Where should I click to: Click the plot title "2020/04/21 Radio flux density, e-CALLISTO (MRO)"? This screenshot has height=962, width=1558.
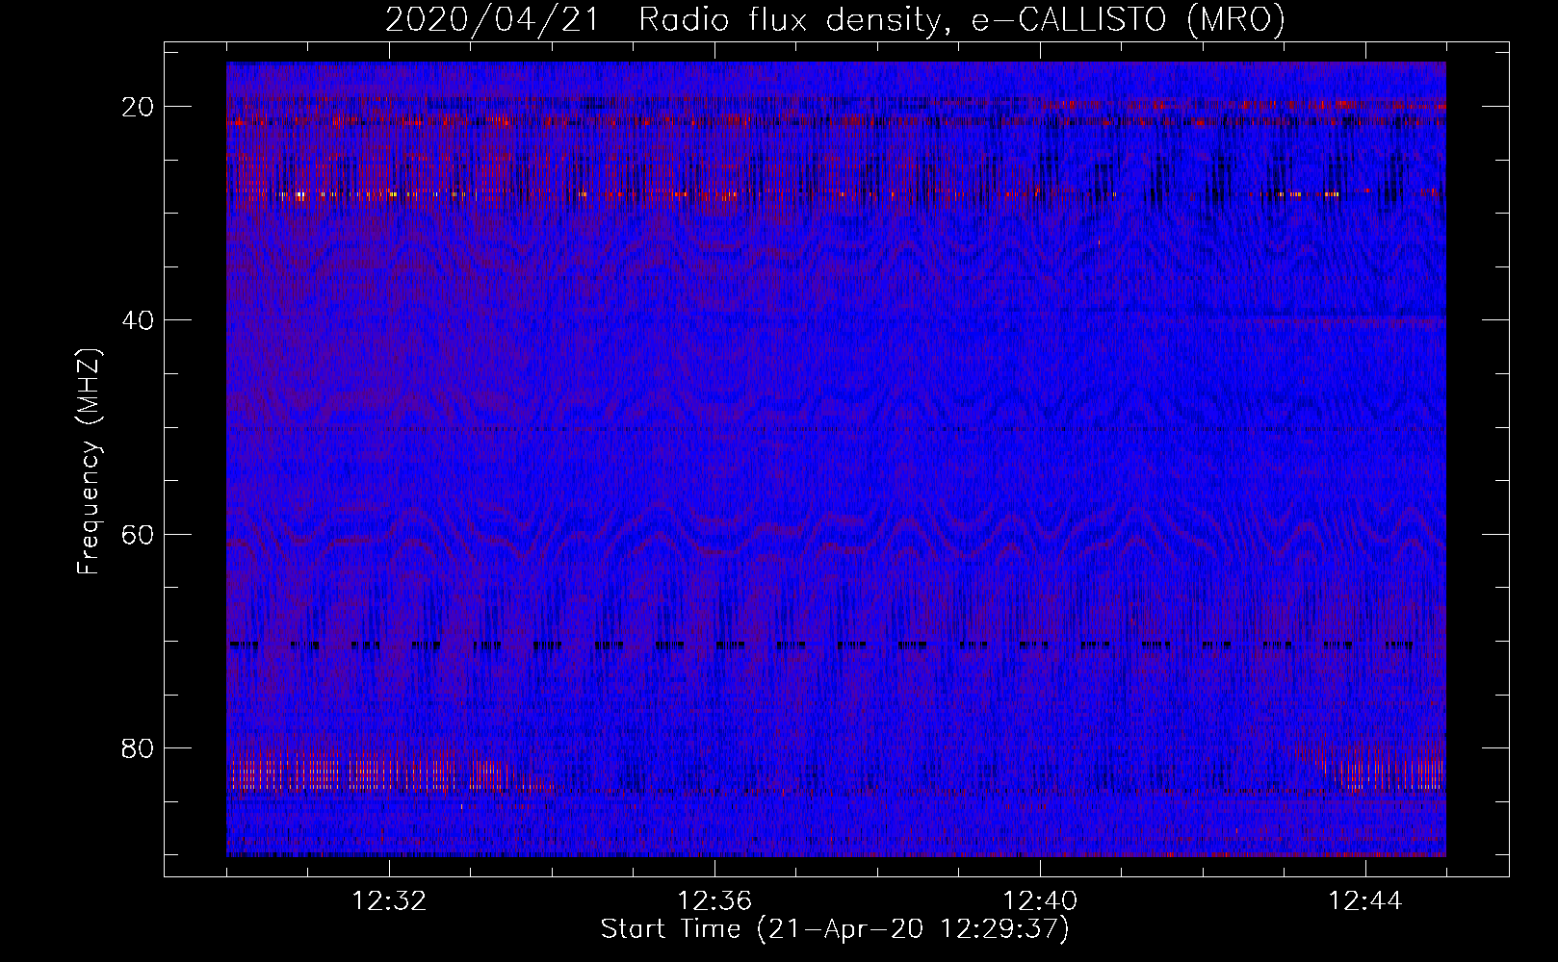[x=835, y=19]
